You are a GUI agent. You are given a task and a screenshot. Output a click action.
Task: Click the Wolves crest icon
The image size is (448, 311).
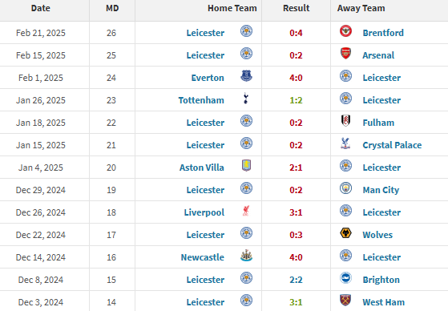coord(345,233)
